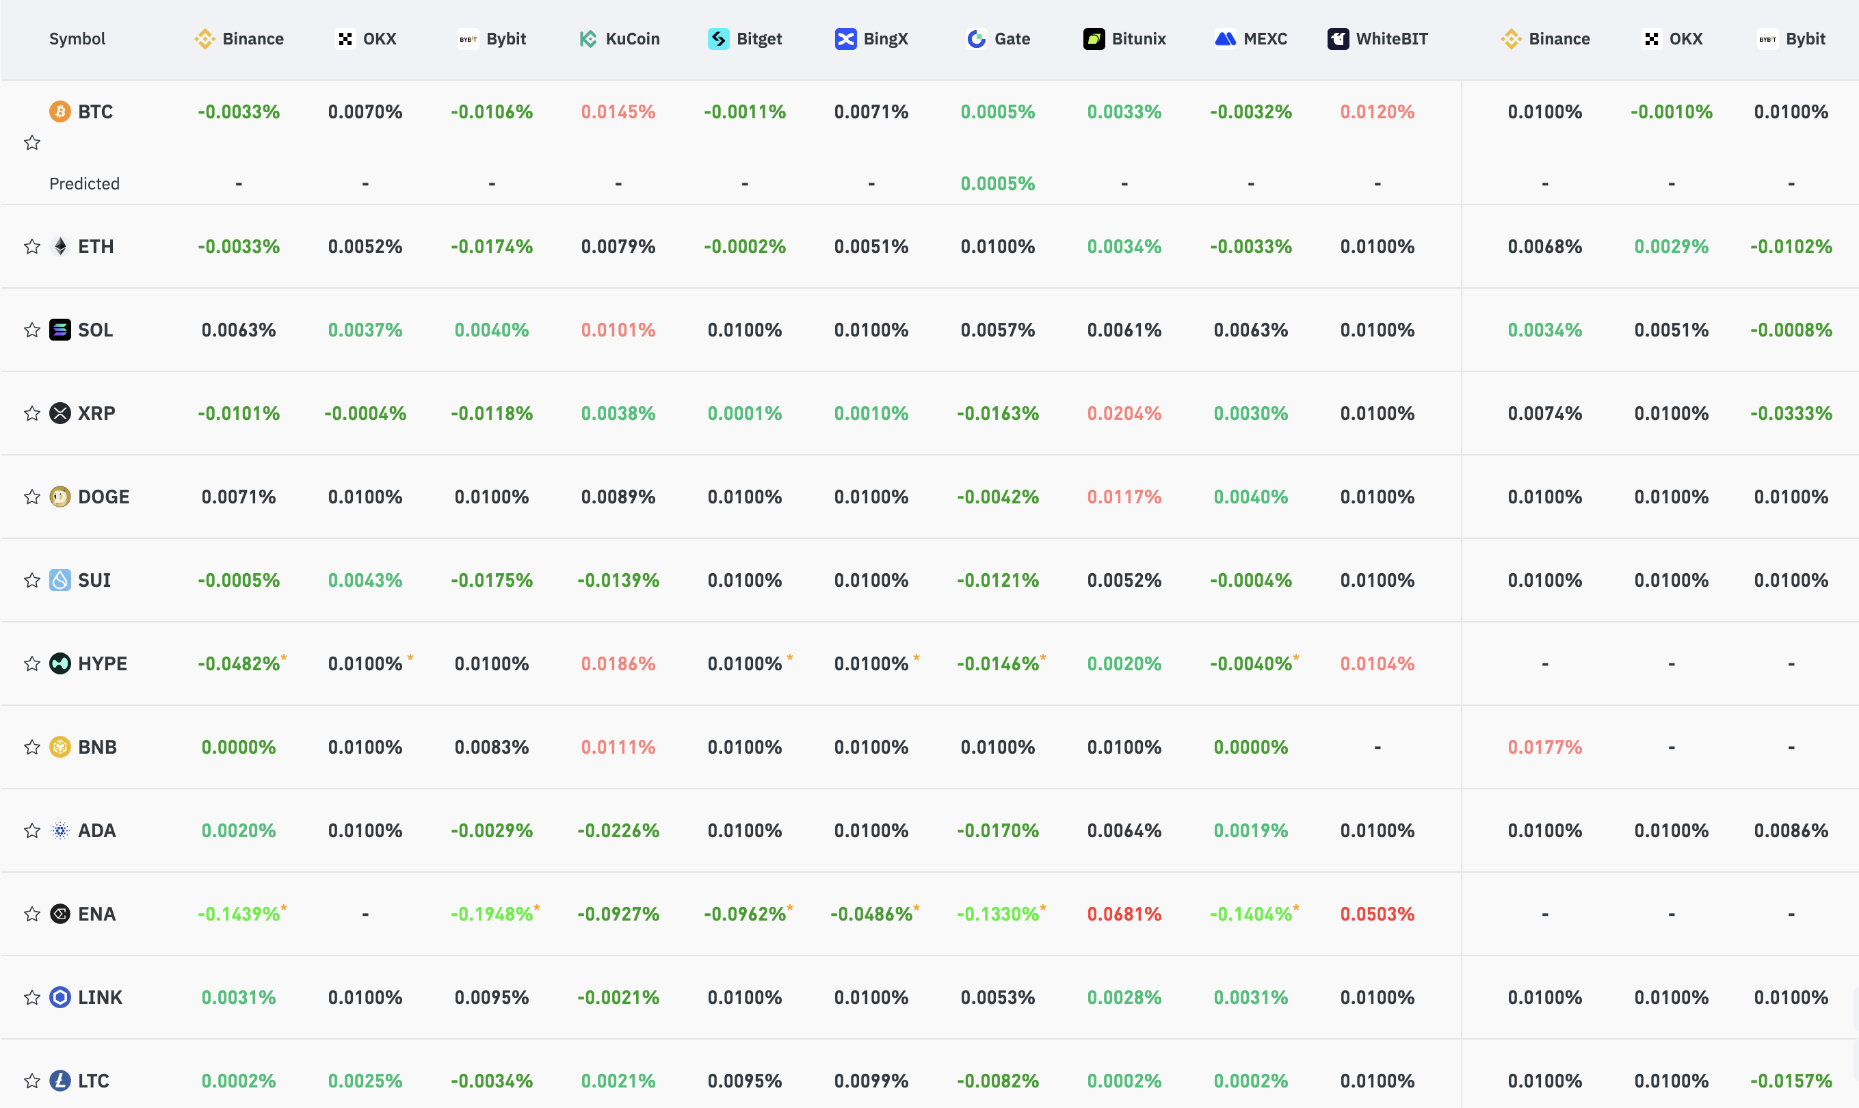Favorite BTC using its star
The width and height of the screenshot is (1859, 1108).
(x=32, y=143)
